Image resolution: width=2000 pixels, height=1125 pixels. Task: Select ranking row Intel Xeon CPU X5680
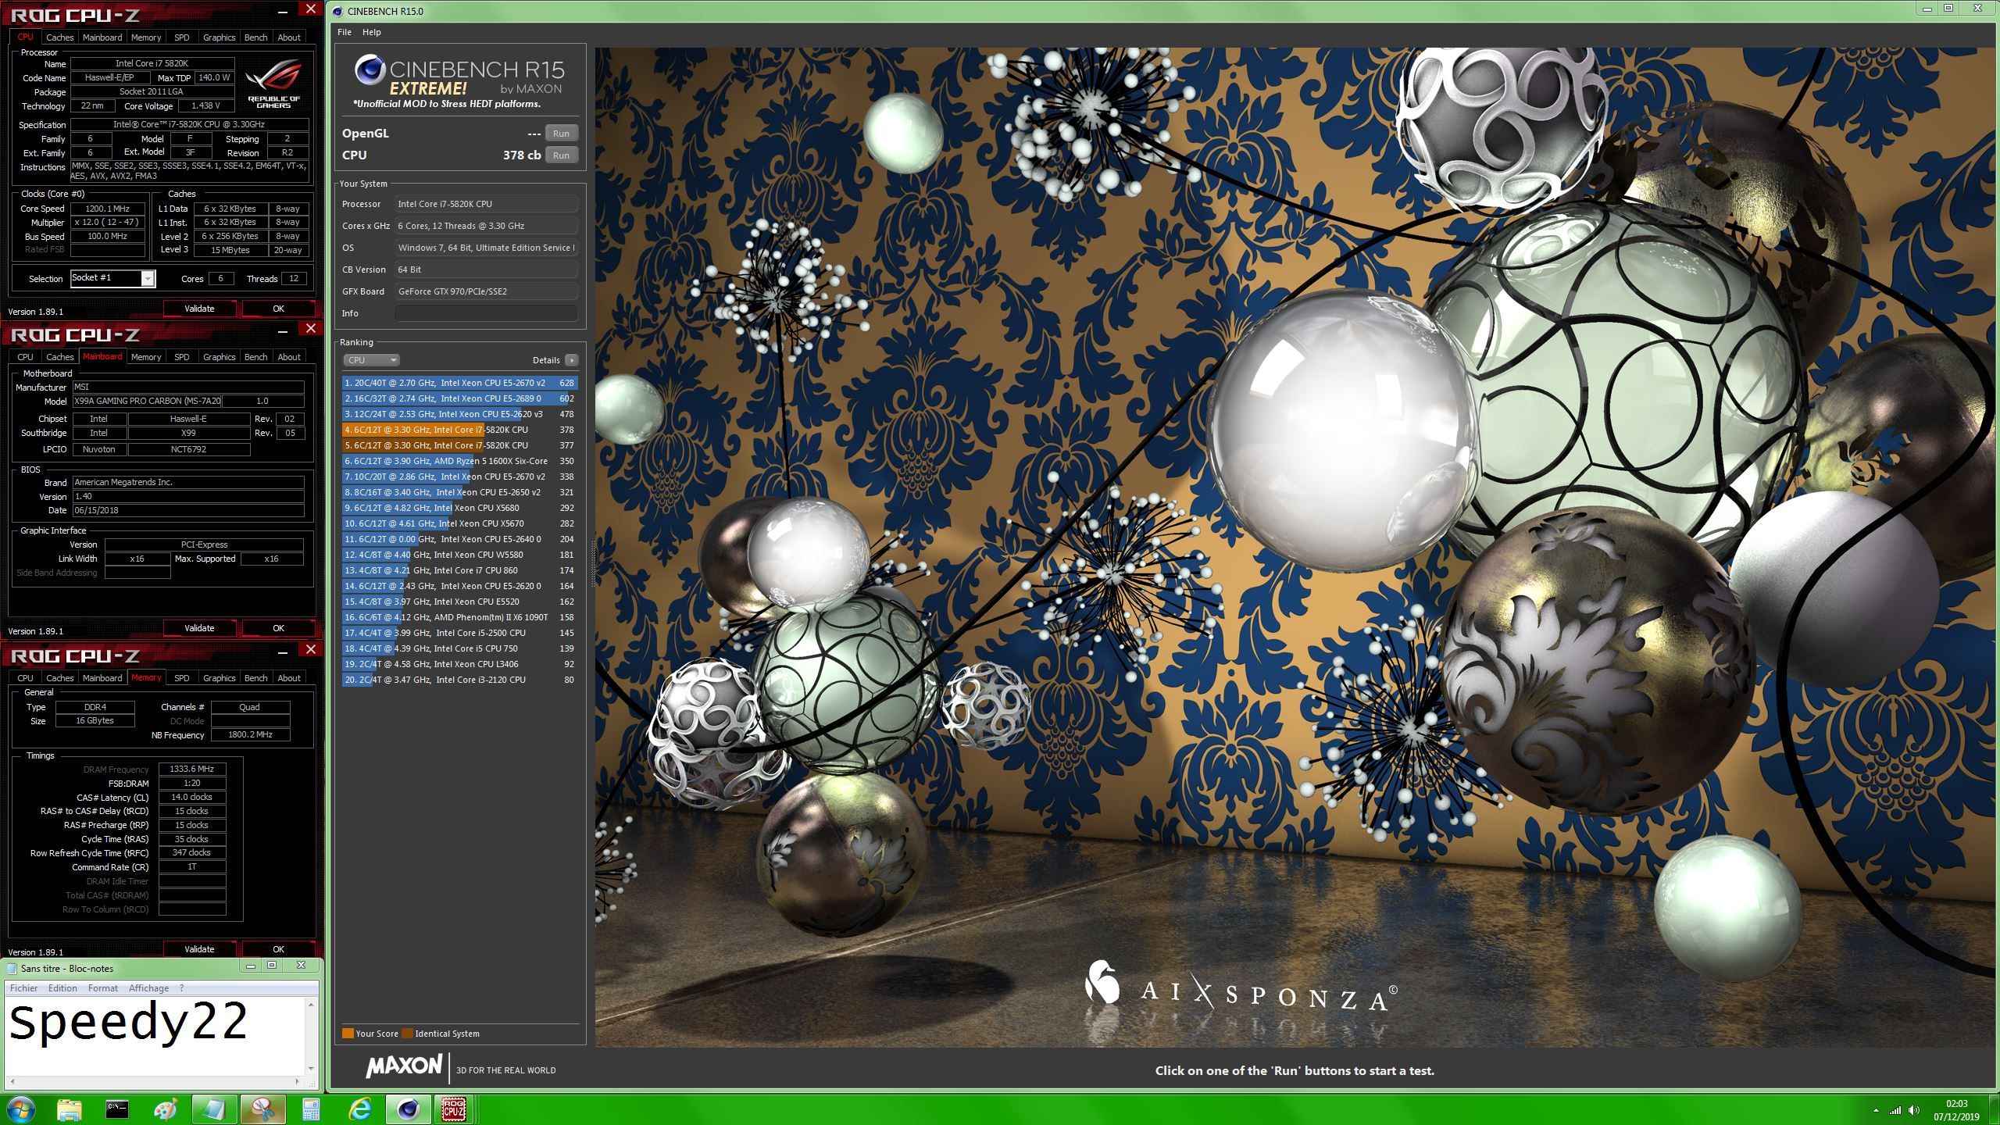click(x=459, y=508)
